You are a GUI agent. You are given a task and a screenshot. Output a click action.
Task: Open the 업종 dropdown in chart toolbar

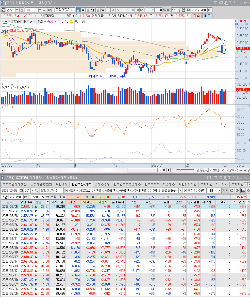pyautogui.click(x=17, y=10)
